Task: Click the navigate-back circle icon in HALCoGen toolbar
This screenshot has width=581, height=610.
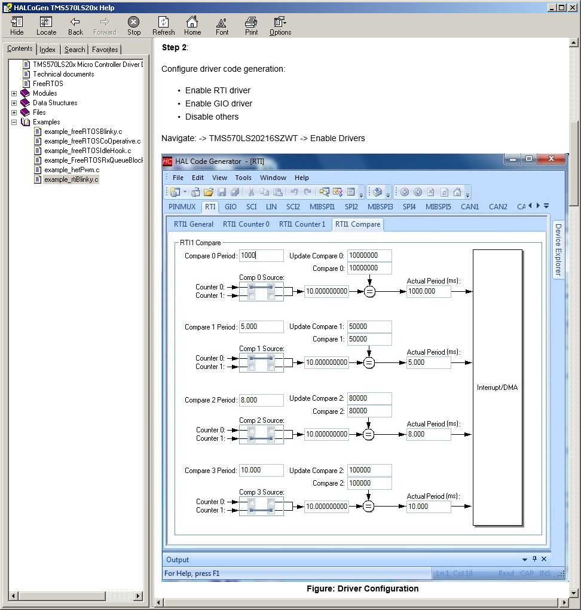Action: 405,192
